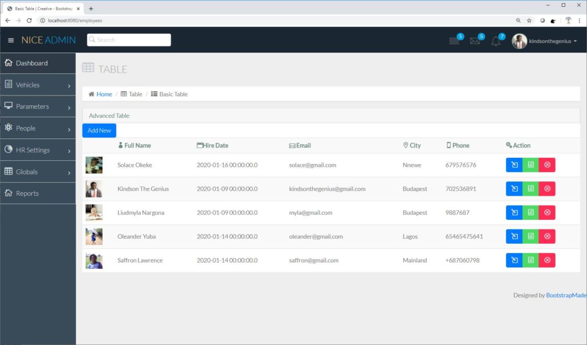Click green details icon for Oleander Yuba
The height and width of the screenshot is (345, 587).
(531, 236)
